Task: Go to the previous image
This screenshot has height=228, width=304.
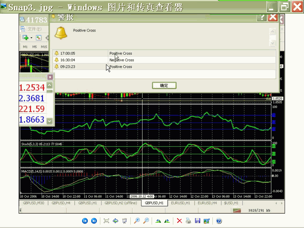Action: click(x=85, y=221)
